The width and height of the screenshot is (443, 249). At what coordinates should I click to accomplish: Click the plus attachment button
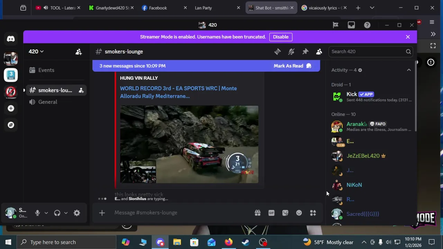point(102,213)
